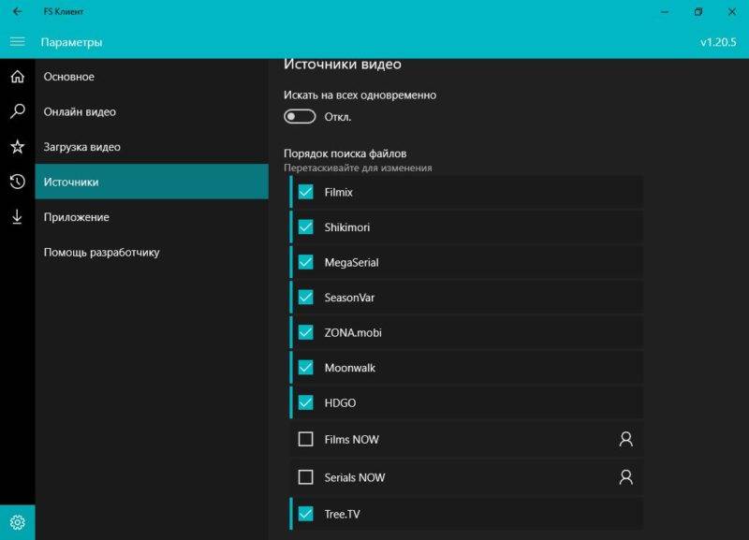Click the Moonwalk label text
The height and width of the screenshot is (540, 749).
click(x=350, y=368)
